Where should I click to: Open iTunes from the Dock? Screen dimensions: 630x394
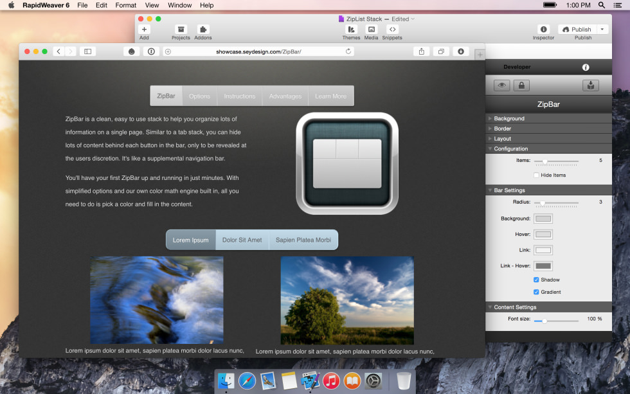[331, 381]
